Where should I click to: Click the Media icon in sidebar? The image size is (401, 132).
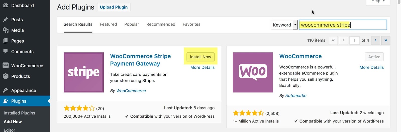pos(6,30)
